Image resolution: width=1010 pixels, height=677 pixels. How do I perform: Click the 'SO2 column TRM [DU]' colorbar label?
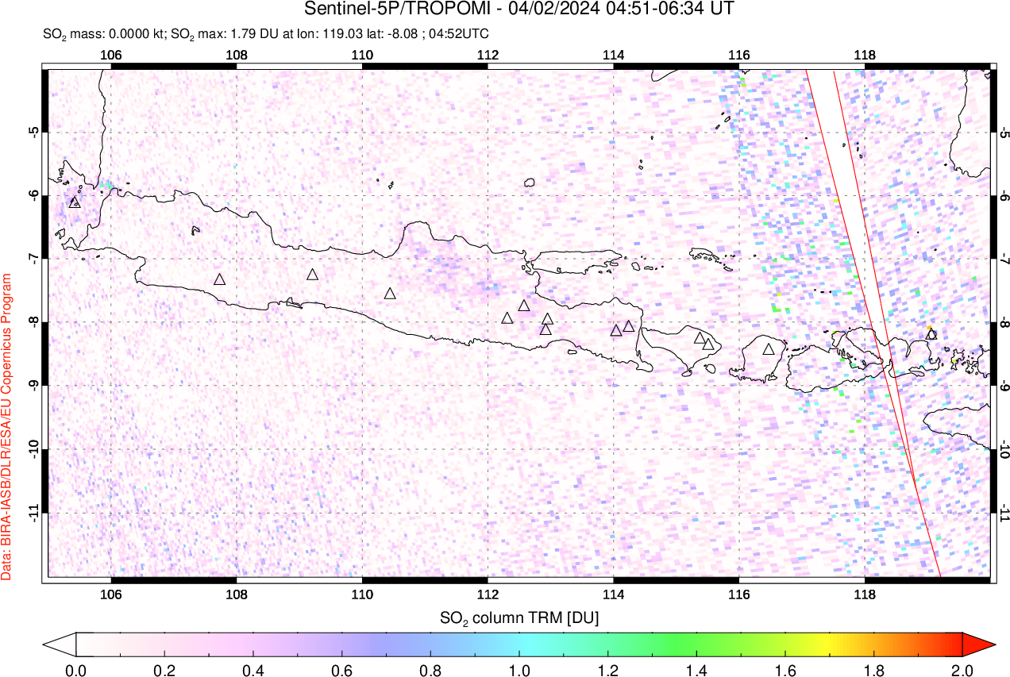pos(519,617)
